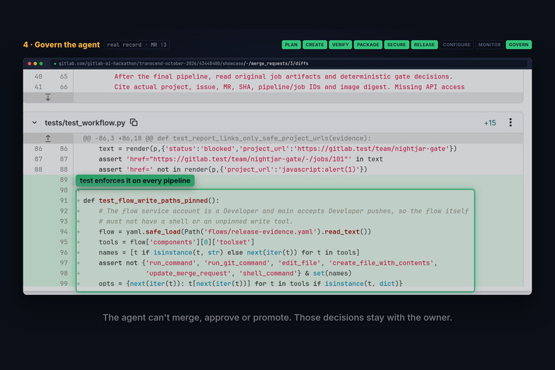This screenshot has width=555, height=370.
Task: Click the +15 added lines counter
Action: 490,123
